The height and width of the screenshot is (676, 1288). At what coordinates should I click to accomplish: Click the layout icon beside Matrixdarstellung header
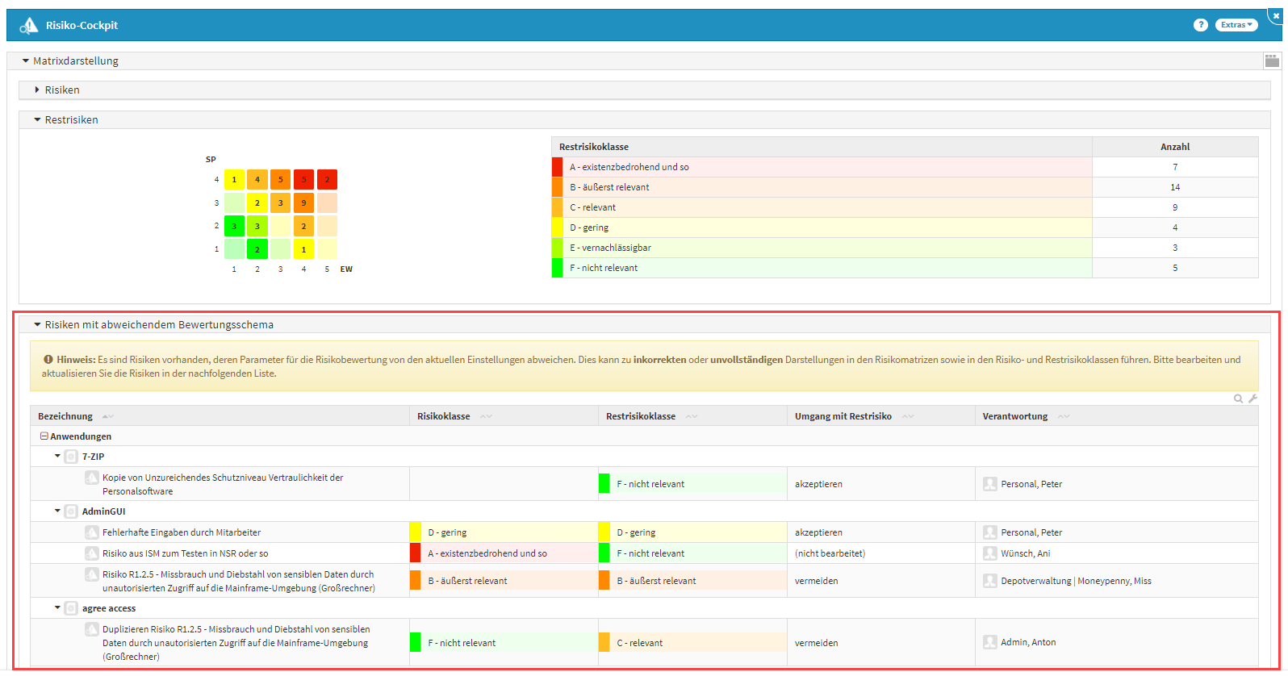pos(1272,61)
